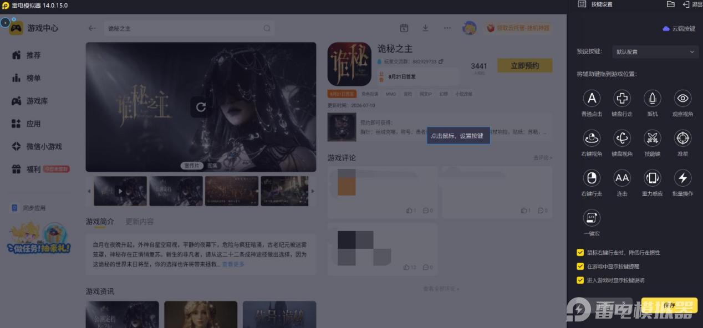Viewport: 703px width, 328px height.
Task: Open the 云端按键 cloud keys option
Action: click(679, 28)
